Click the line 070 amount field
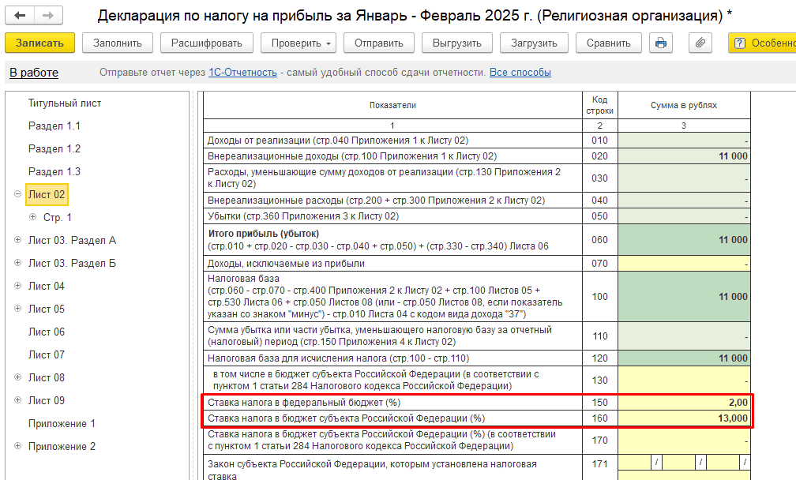Image resolution: width=796 pixels, height=480 pixels. (684, 263)
